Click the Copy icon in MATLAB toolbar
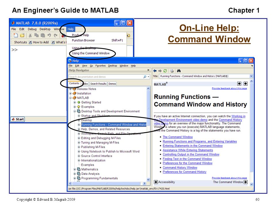The height and width of the screenshot is (207, 276). click(37, 35)
